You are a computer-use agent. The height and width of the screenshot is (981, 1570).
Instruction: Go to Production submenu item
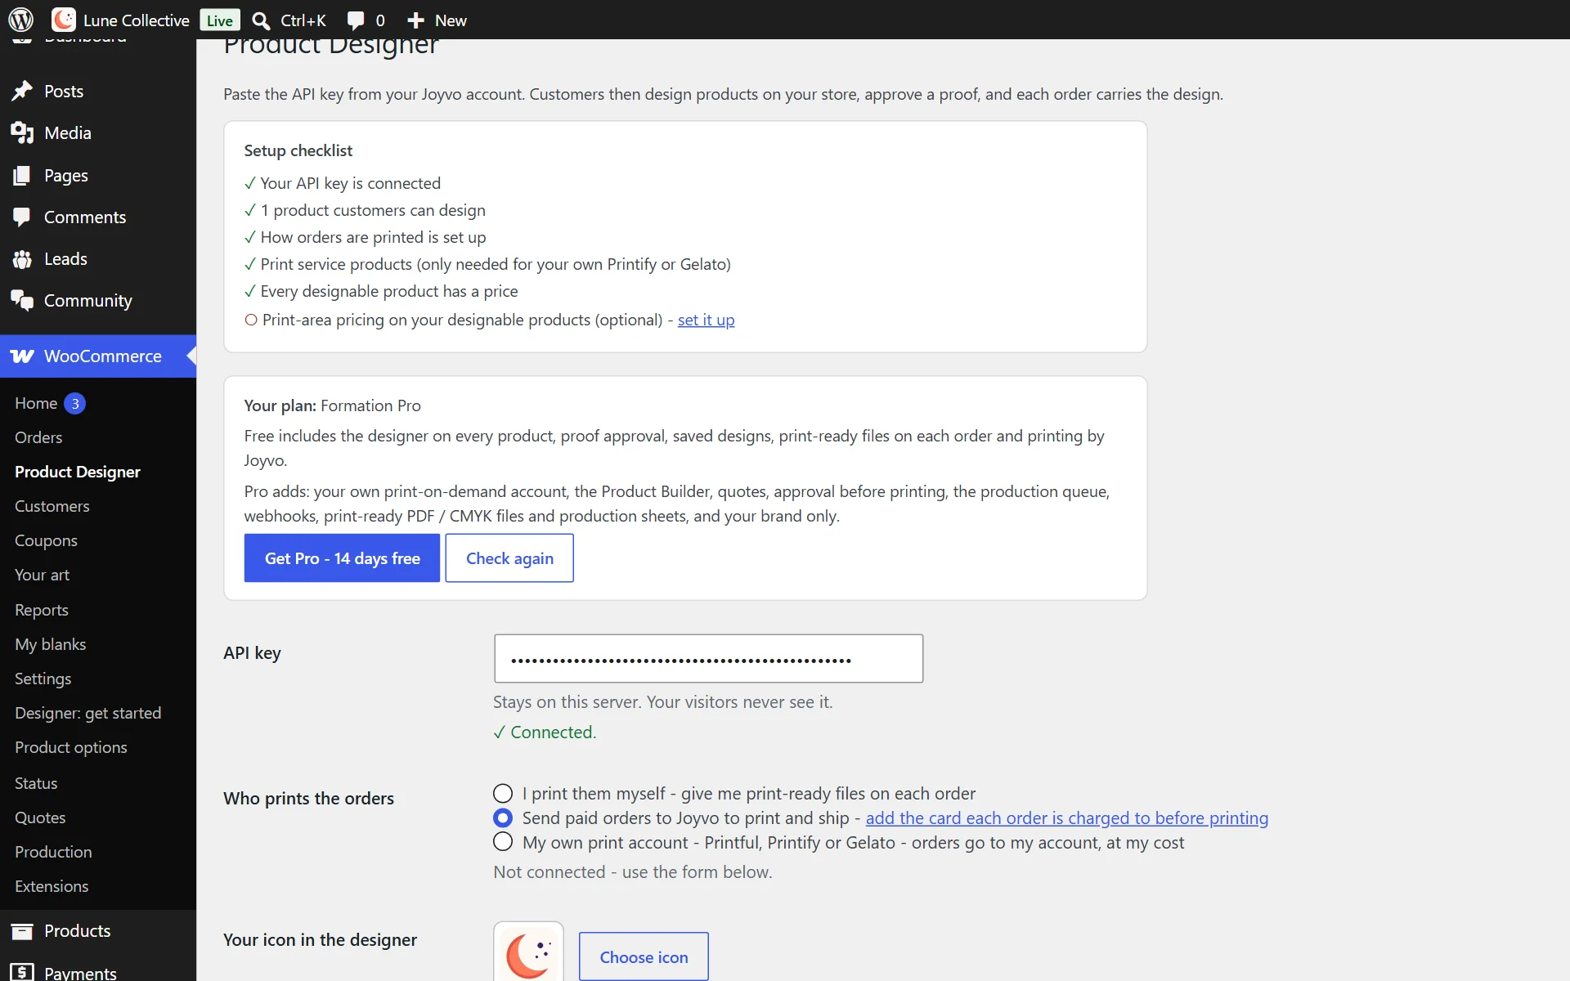click(x=53, y=852)
